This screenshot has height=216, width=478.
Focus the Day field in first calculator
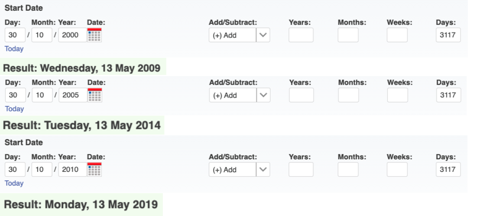click(15, 35)
